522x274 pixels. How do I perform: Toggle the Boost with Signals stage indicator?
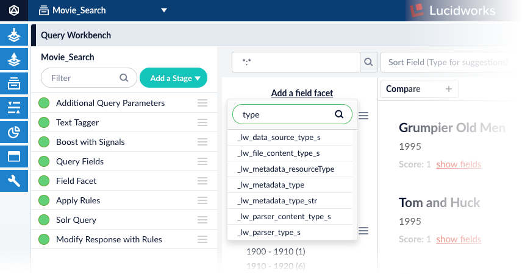(44, 142)
